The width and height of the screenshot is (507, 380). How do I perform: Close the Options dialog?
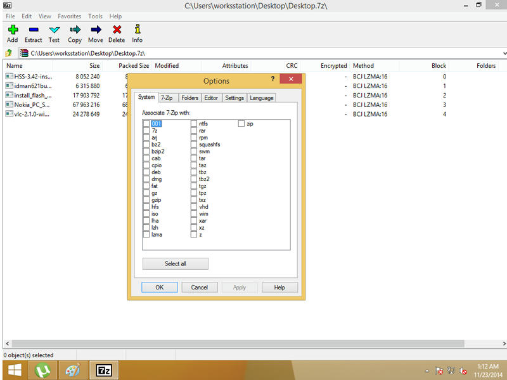[291, 79]
